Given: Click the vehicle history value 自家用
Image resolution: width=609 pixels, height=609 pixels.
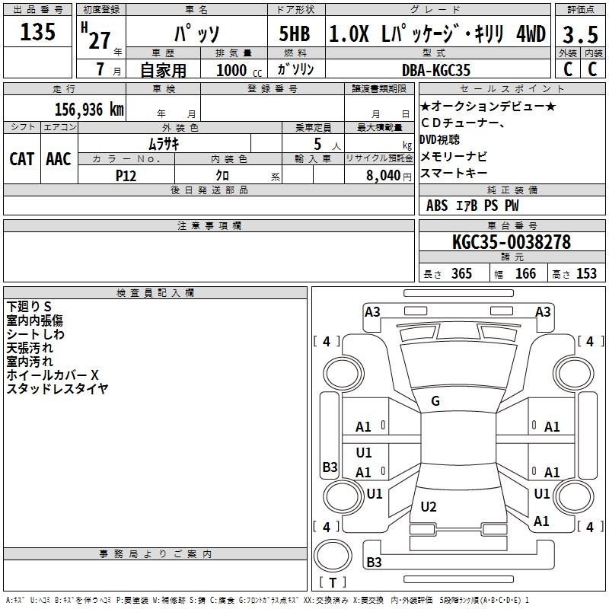Looking at the screenshot, I should (163, 70).
